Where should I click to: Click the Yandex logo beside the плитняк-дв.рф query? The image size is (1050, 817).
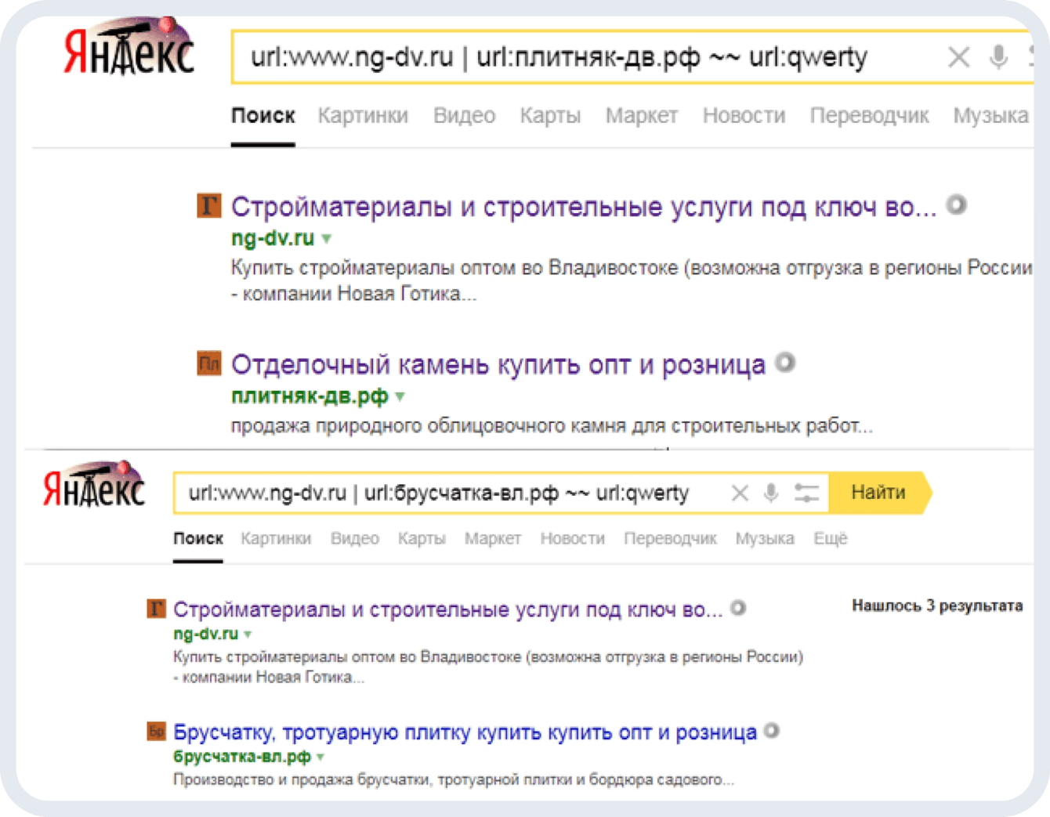(x=129, y=47)
